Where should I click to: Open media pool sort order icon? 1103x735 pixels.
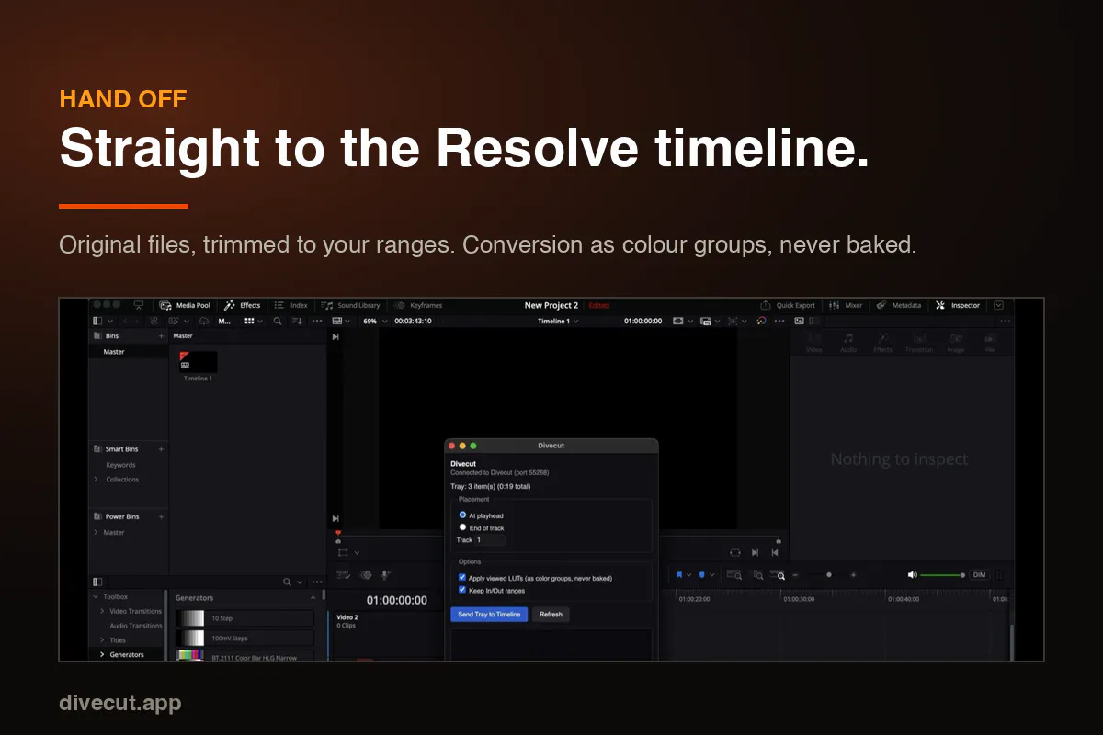(x=297, y=321)
